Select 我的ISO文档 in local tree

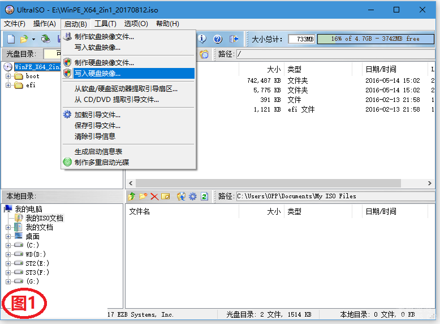pyautogui.click(x=44, y=218)
